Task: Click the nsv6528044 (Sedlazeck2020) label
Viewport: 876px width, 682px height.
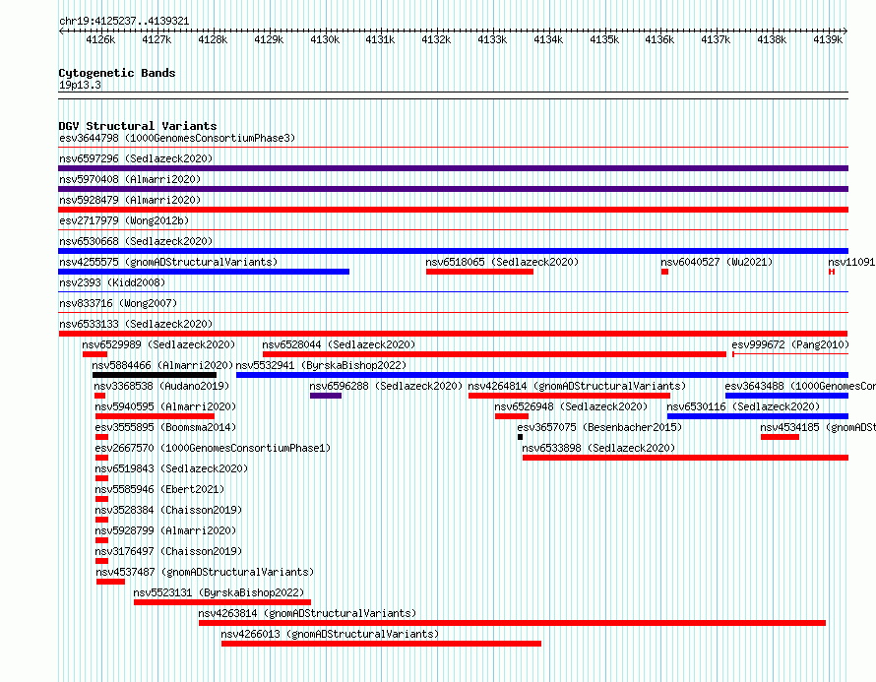Action: (x=340, y=344)
